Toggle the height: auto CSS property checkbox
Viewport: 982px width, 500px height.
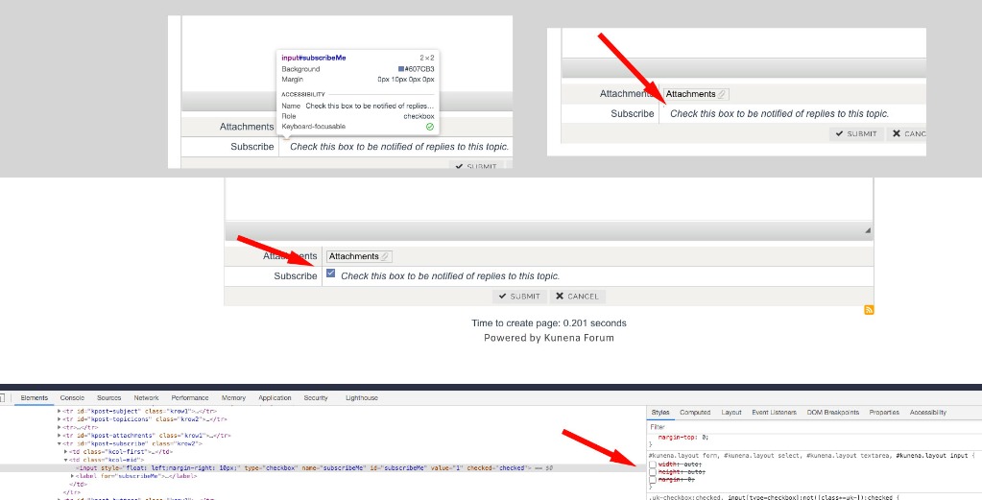pyautogui.click(x=653, y=471)
